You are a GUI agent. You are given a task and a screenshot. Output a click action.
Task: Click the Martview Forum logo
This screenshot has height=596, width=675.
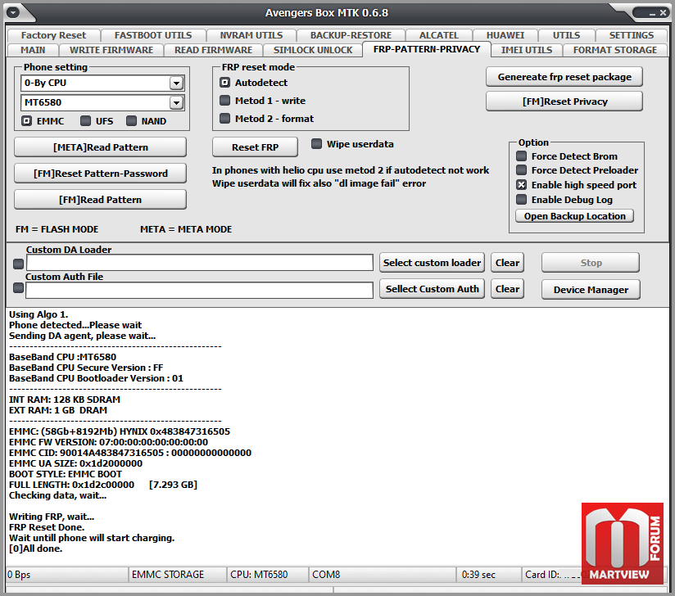(622, 544)
